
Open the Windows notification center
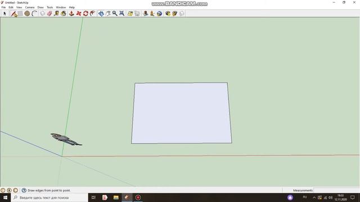pyautogui.click(x=353, y=198)
